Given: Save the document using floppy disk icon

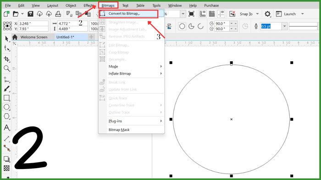Looking at the screenshot, I should [x=31, y=14].
